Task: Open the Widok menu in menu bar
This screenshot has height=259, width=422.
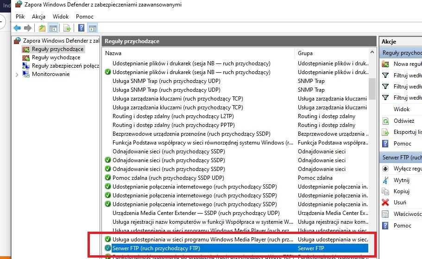Action: tap(61, 16)
